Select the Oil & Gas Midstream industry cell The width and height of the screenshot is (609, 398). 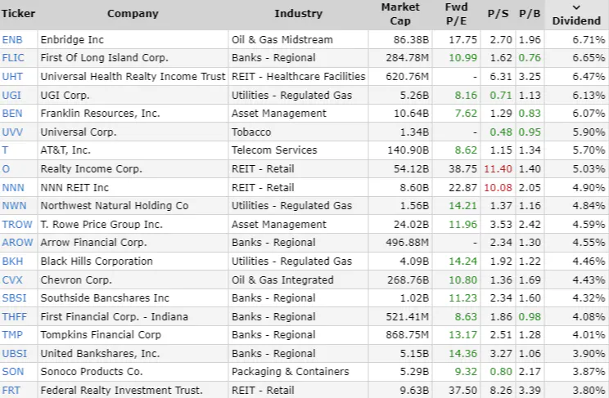click(298, 39)
